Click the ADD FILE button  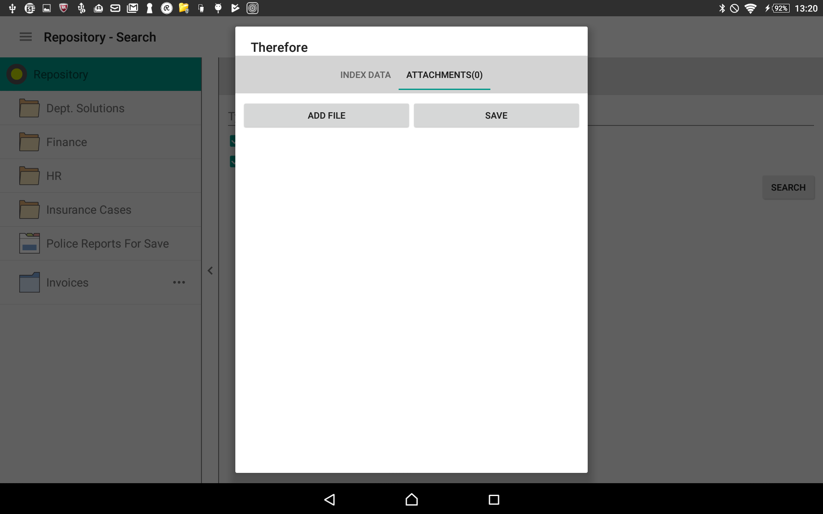[326, 115]
